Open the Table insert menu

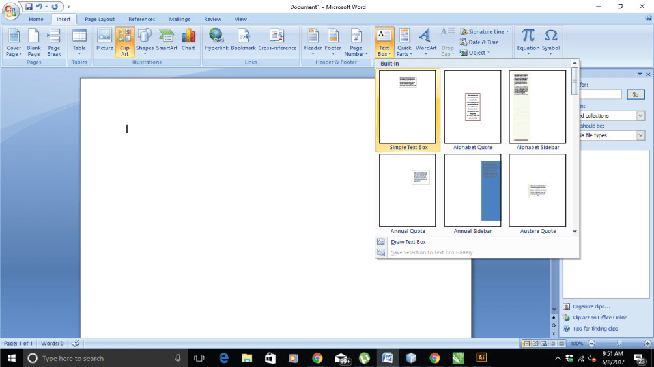[79, 42]
